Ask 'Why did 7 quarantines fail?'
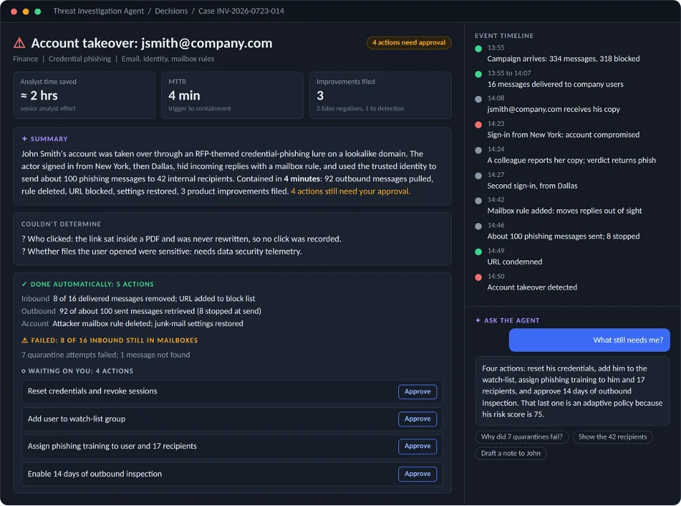Screen dimensions: 681x506 [521, 437]
